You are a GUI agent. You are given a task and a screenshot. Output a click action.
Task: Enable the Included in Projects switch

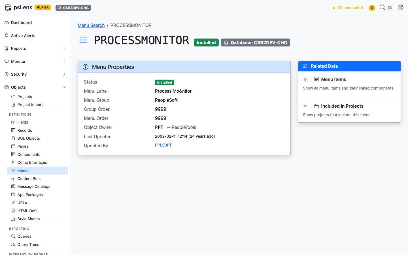pyautogui.click(x=307, y=106)
